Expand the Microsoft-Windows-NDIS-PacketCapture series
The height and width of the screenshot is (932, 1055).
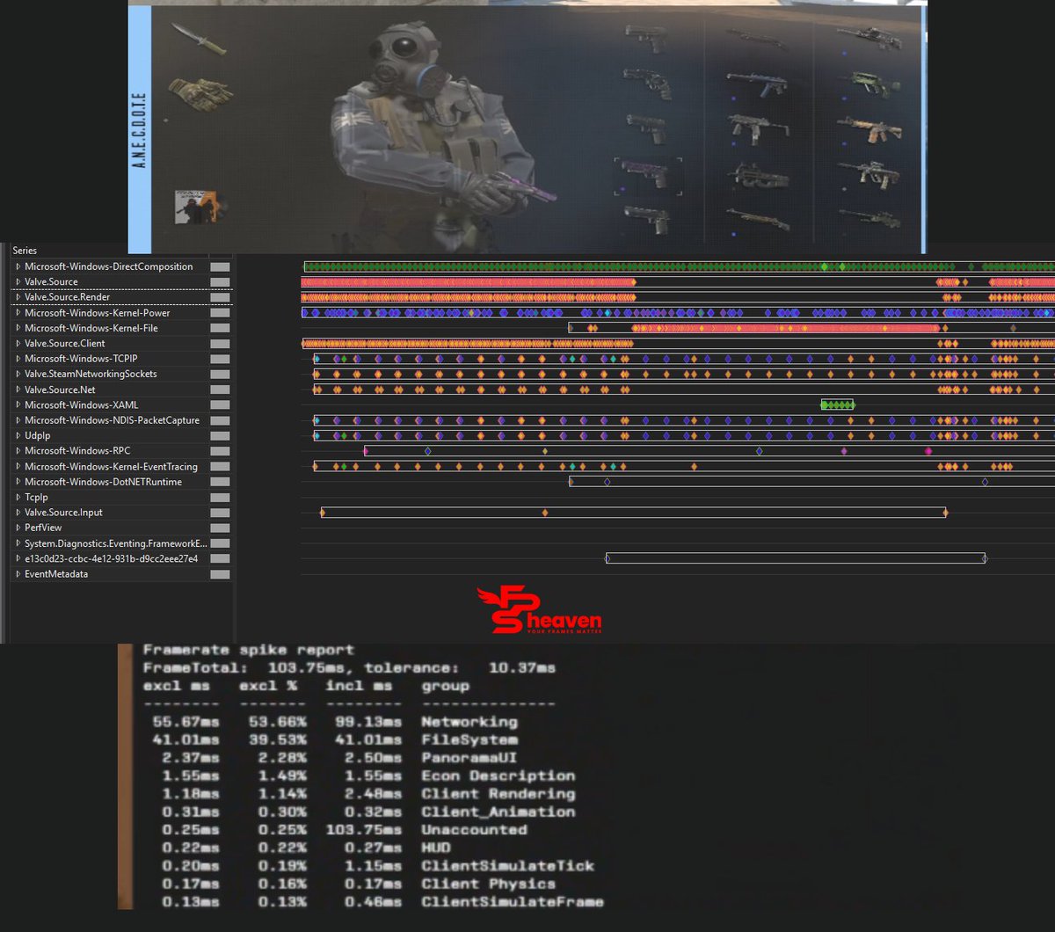(x=18, y=420)
